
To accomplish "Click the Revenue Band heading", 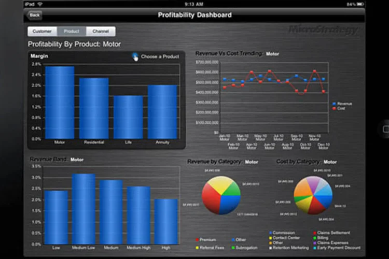I will pos(48,160).
